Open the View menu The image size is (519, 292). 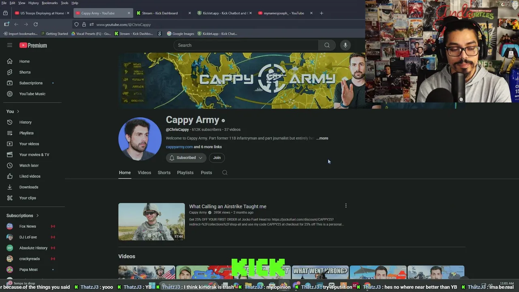(22, 3)
